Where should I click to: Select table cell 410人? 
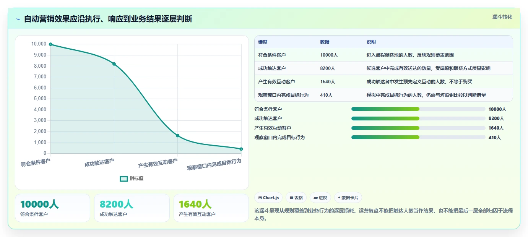click(326, 95)
